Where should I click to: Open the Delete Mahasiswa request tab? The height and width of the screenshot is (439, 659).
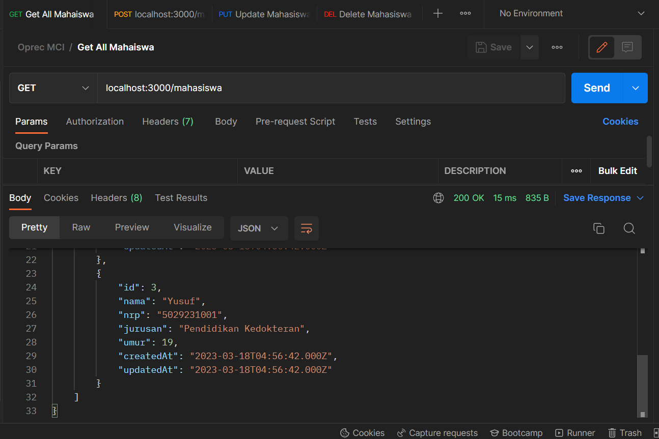pyautogui.click(x=368, y=14)
